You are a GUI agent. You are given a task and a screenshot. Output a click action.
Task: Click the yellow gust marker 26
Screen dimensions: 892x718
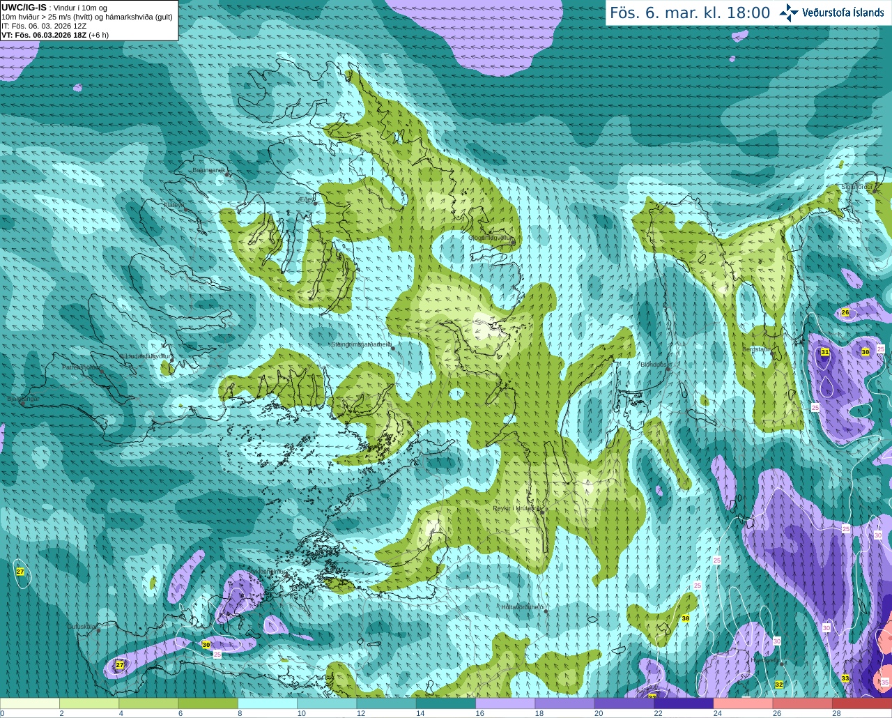pyautogui.click(x=845, y=312)
